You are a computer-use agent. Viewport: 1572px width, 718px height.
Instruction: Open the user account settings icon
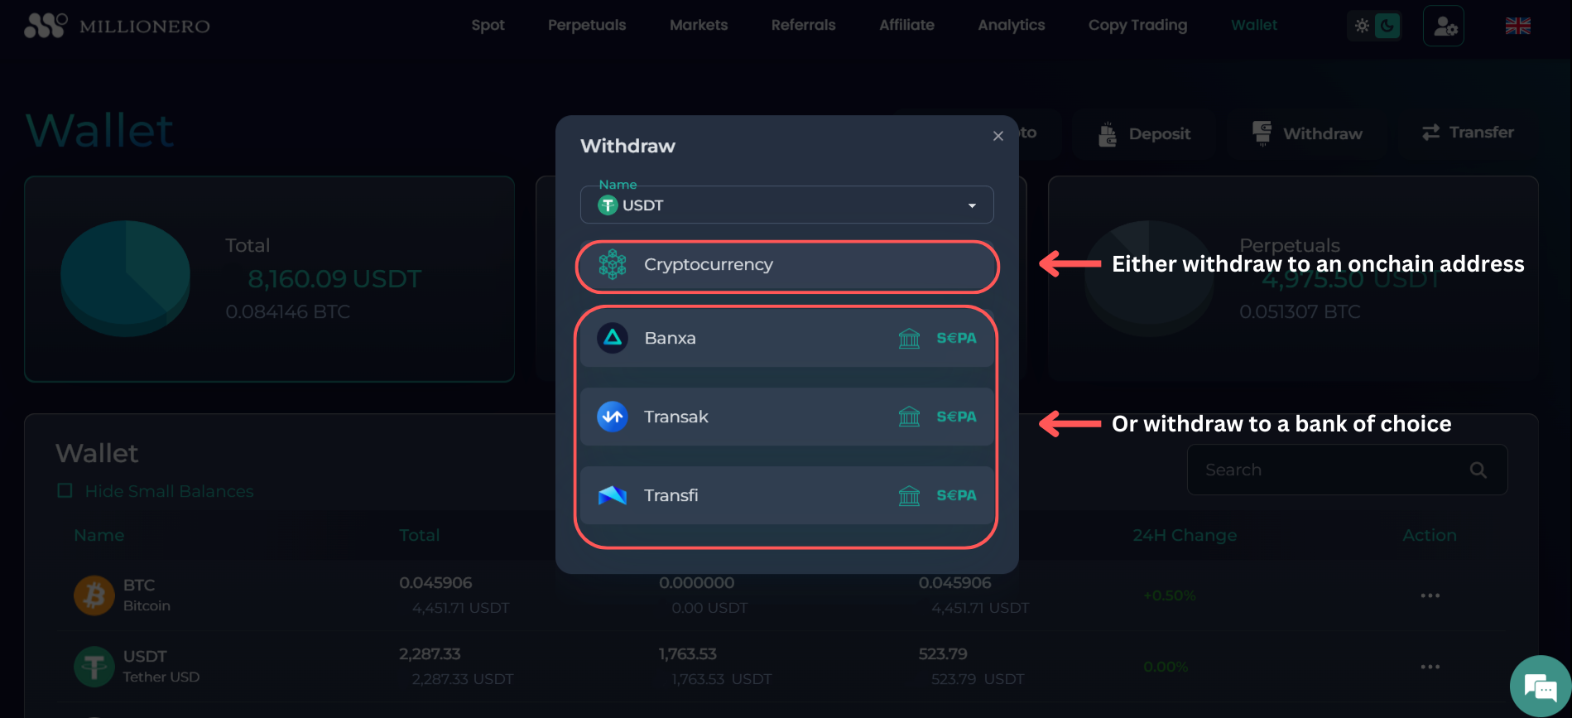(x=1444, y=27)
